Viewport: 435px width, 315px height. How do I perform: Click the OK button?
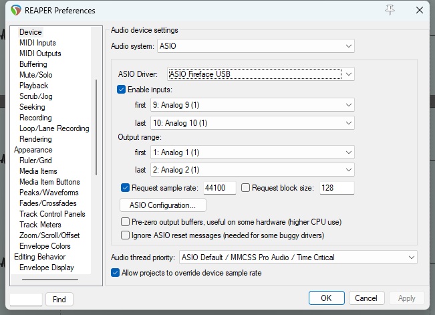[x=326, y=298]
